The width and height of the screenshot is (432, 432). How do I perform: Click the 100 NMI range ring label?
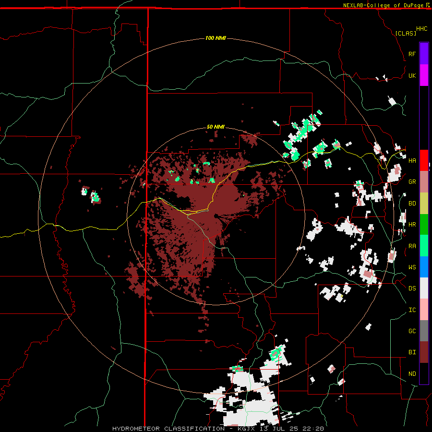(x=216, y=38)
